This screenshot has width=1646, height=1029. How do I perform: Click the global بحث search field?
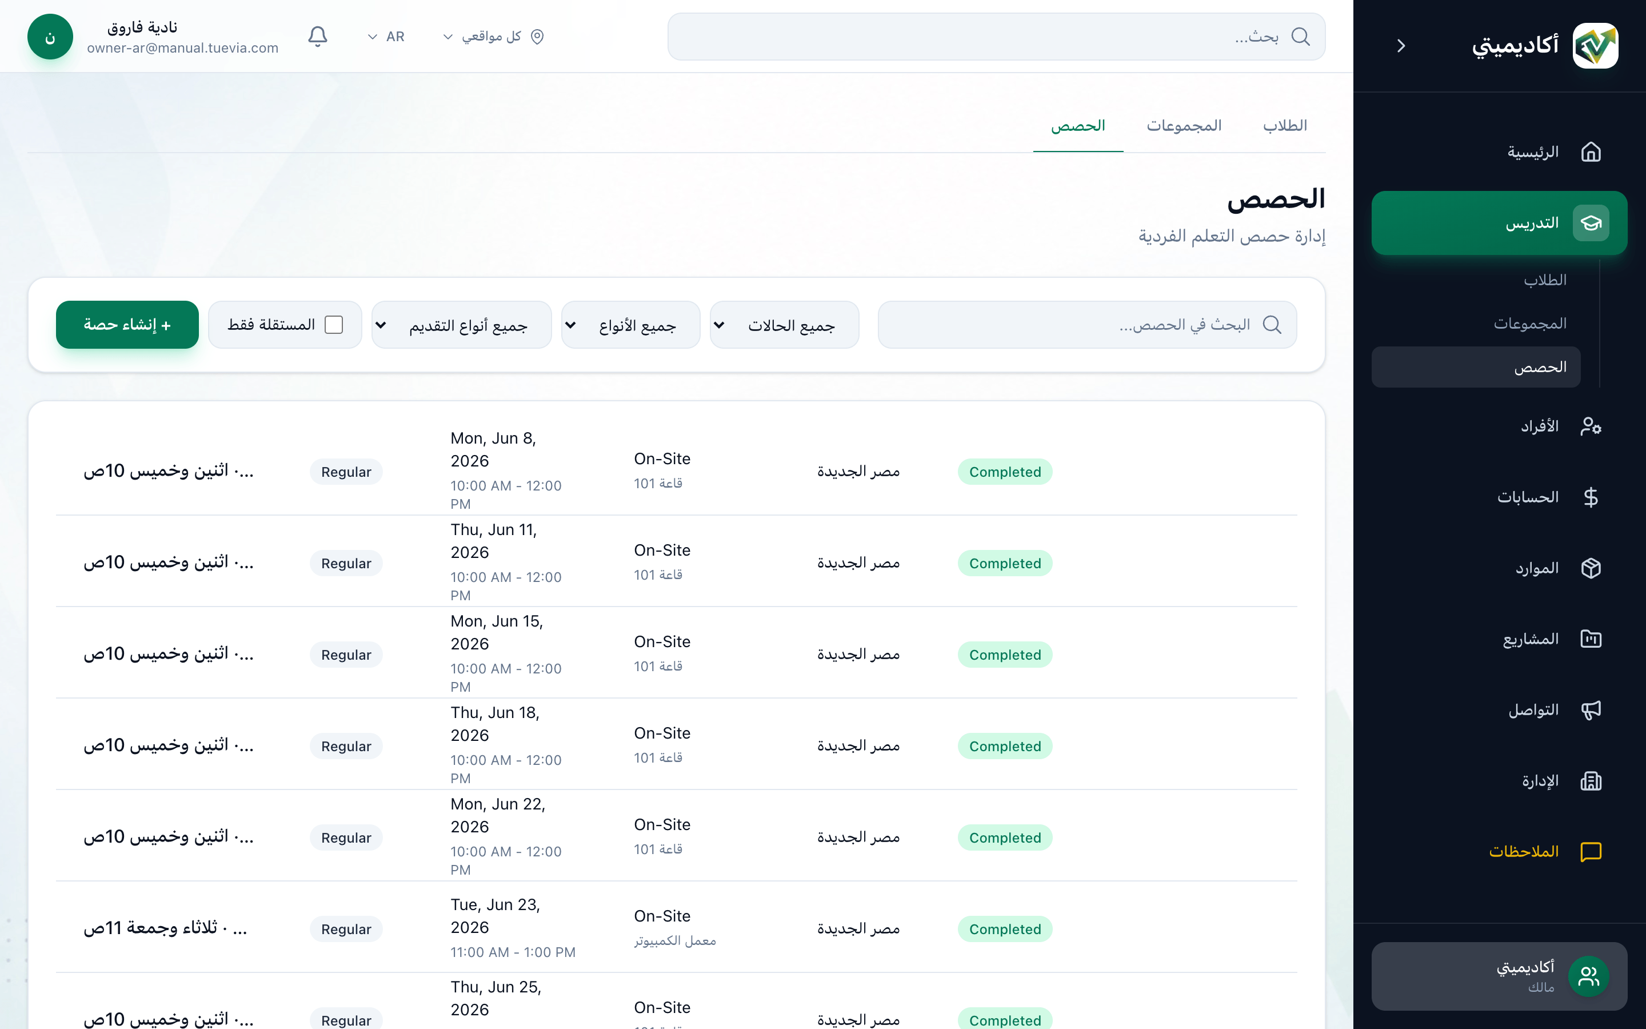point(996,37)
